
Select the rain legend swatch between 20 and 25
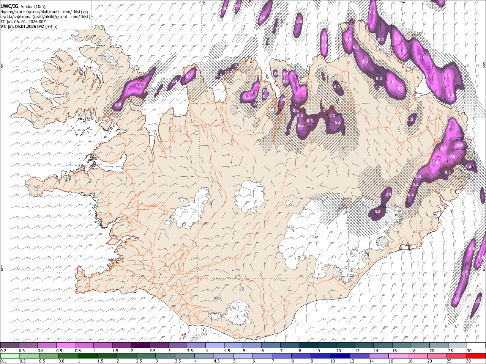click(437, 356)
